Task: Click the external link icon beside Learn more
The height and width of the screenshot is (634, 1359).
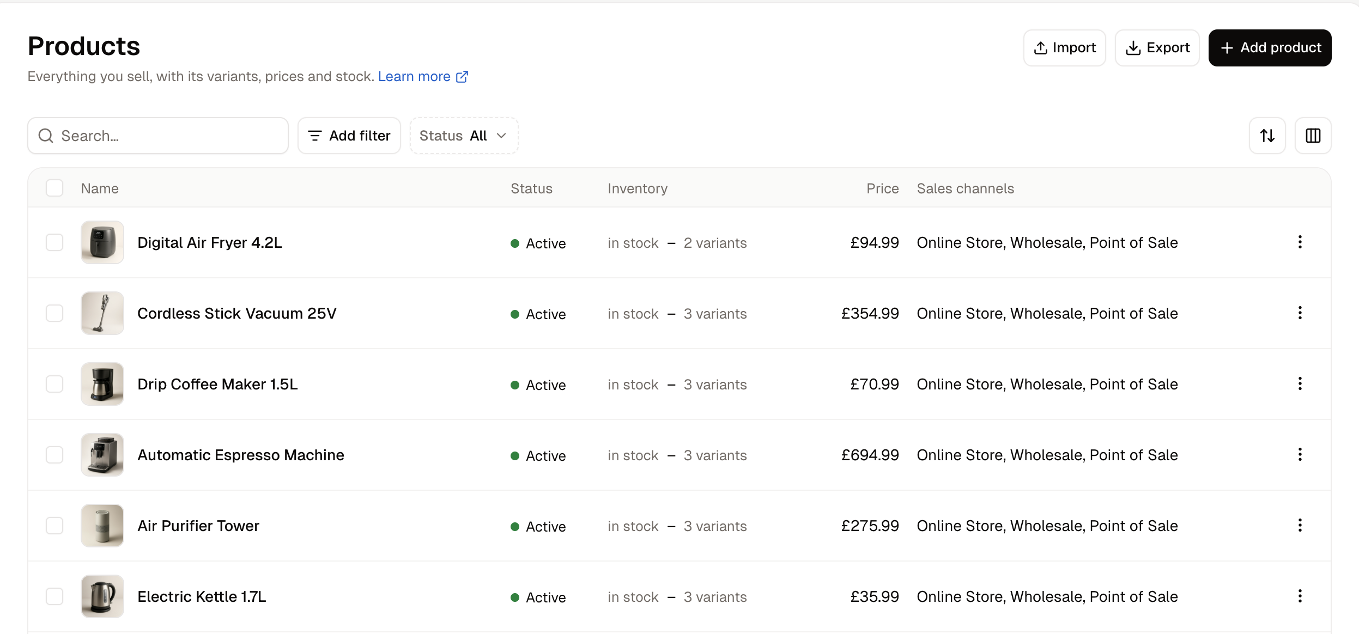Action: (462, 77)
